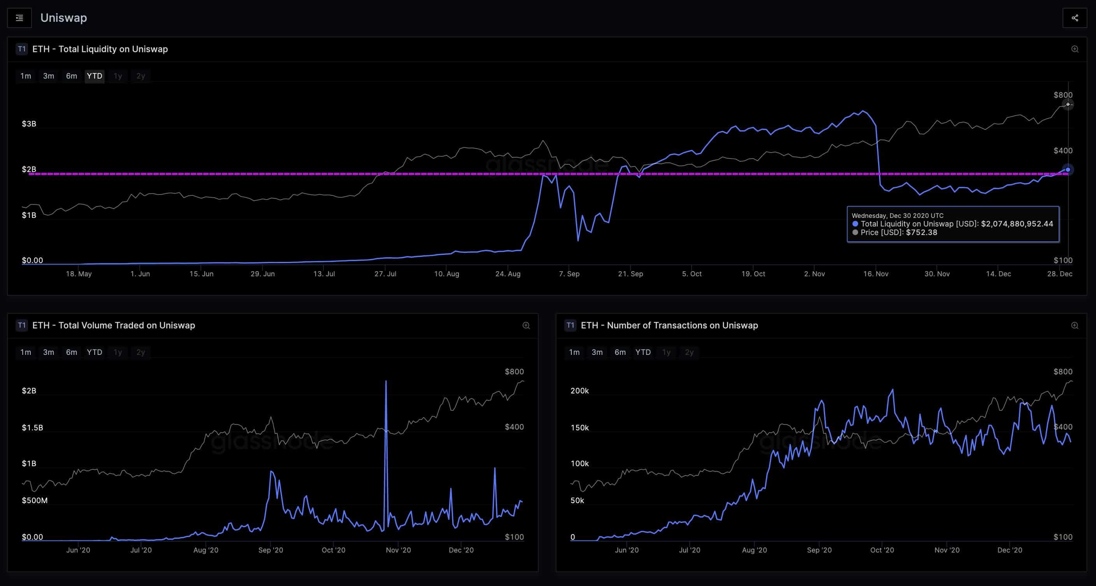
Task: Click the Uniswap dashboard title
Action: tap(64, 18)
